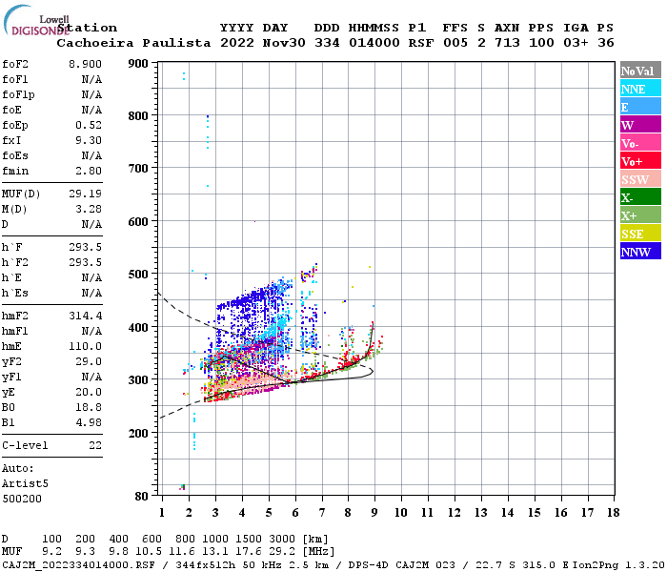This screenshot has width=667, height=572.
Task: Select the SSE yellow legend swatch
Action: (640, 233)
